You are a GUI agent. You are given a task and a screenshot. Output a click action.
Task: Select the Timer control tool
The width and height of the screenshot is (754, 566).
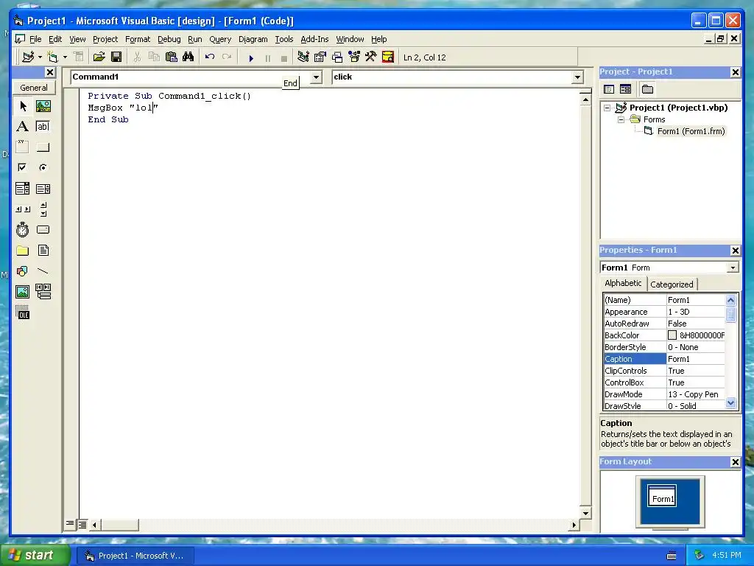pos(23,230)
